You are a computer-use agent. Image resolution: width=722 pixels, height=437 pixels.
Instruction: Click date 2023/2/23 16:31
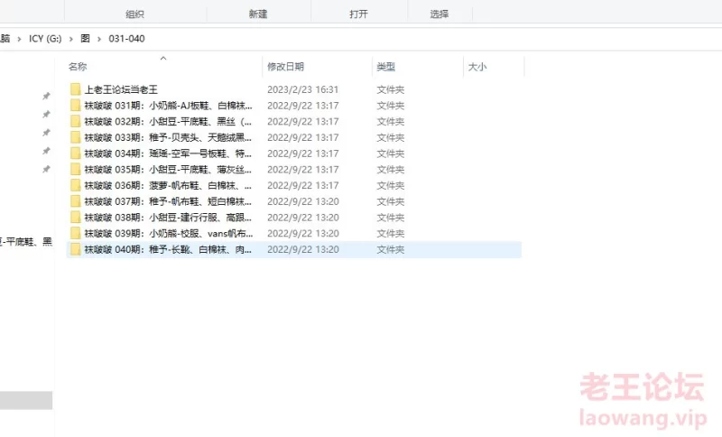tap(303, 89)
